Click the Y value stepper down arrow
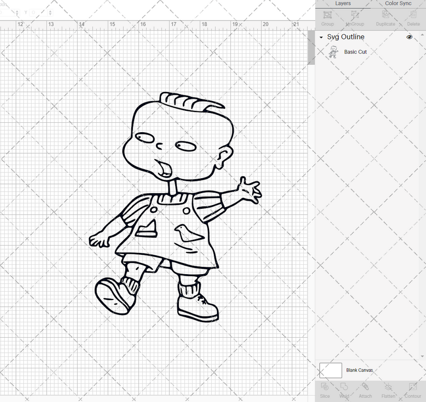426x402 pixels. [50, 14]
